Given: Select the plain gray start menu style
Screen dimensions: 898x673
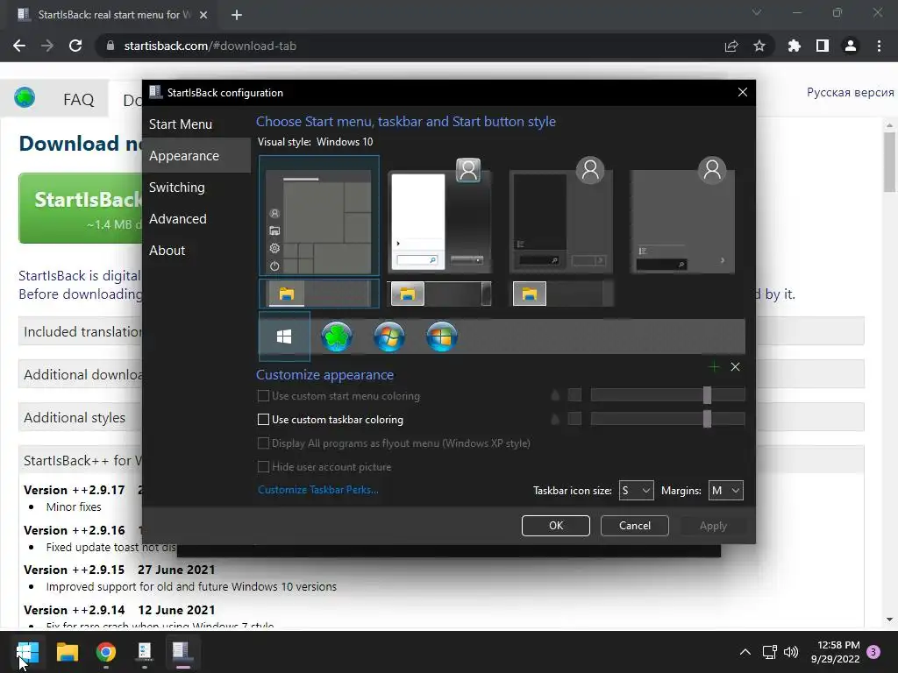Looking at the screenshot, I should (682, 216).
